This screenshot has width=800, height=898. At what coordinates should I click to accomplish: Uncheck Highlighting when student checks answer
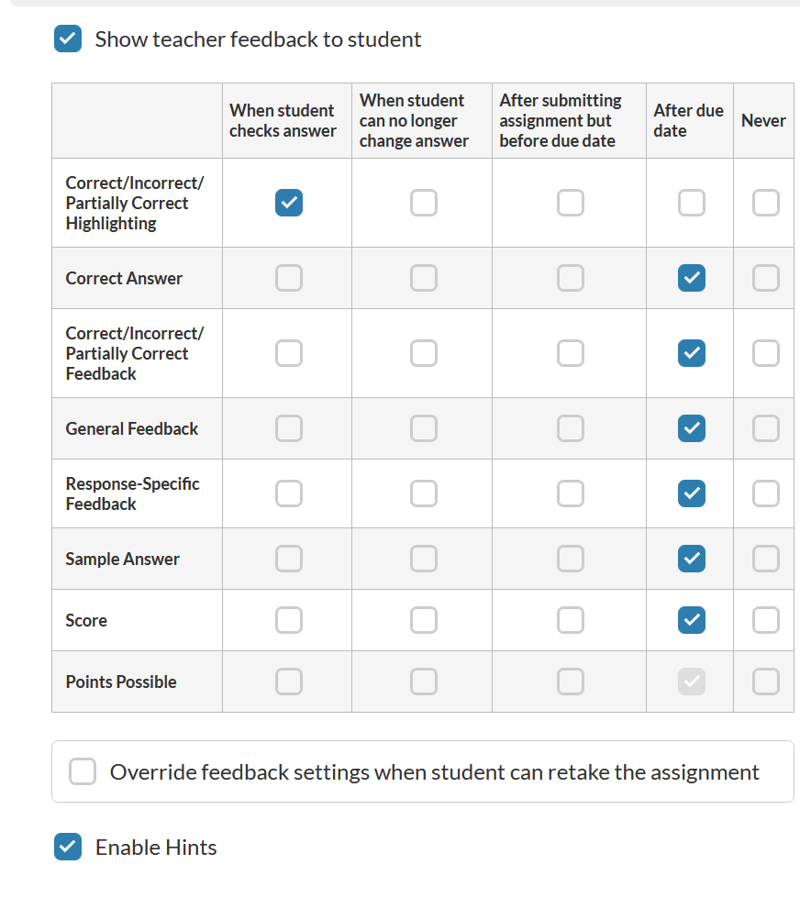click(289, 203)
